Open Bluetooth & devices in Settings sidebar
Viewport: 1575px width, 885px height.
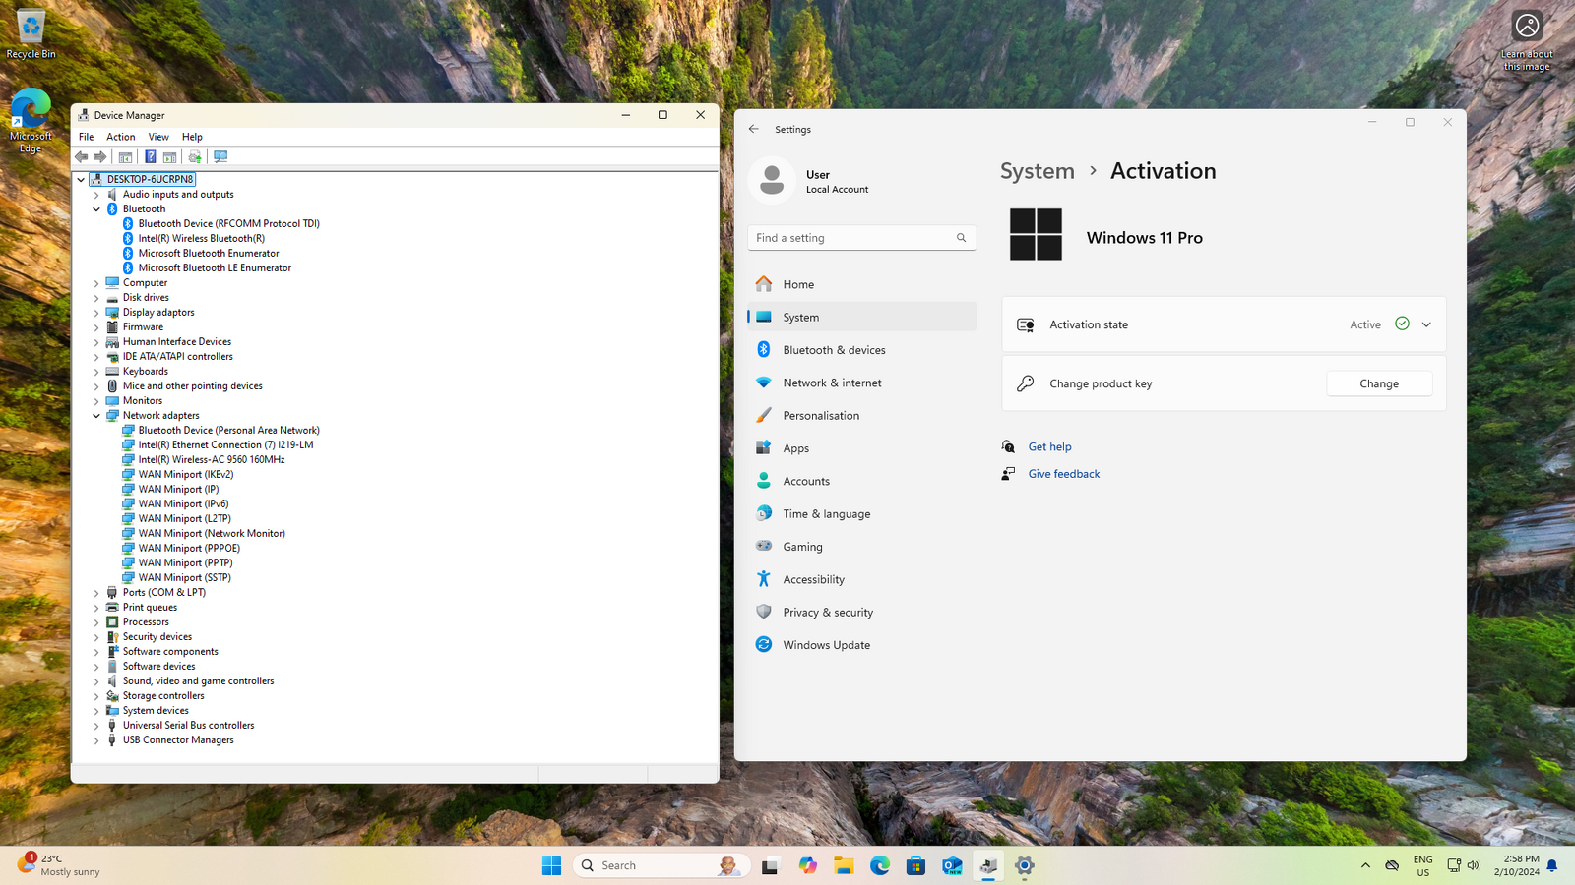(861, 350)
